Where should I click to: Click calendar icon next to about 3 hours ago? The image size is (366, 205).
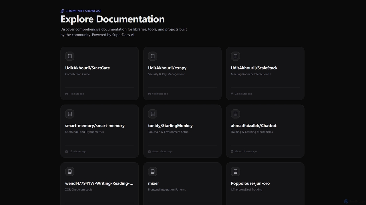[x=150, y=151]
